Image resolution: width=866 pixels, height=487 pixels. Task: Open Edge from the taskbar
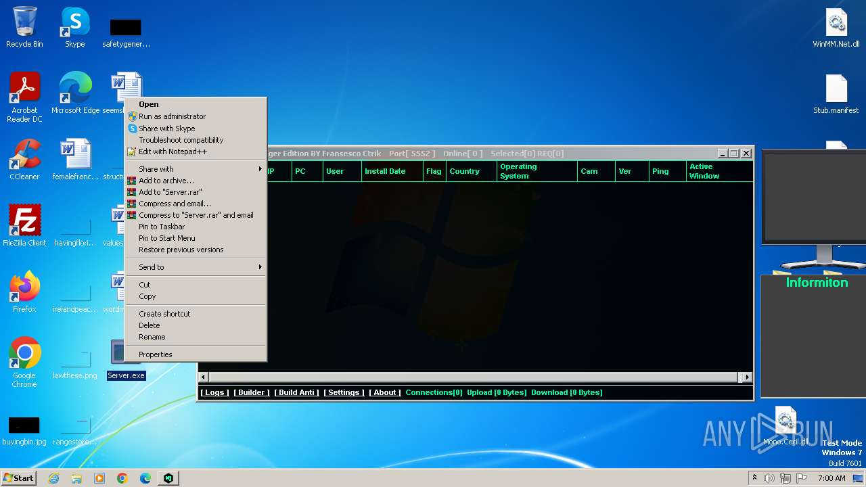[x=145, y=478]
